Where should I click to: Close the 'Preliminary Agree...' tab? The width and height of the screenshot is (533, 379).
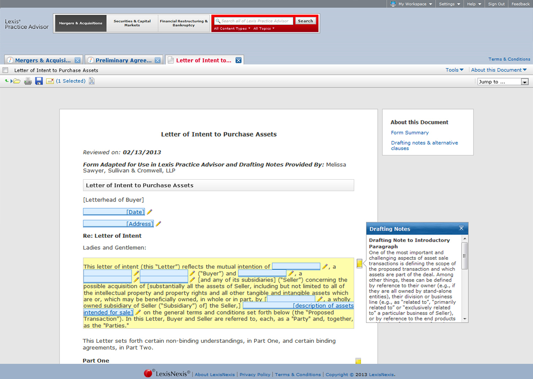pos(158,60)
